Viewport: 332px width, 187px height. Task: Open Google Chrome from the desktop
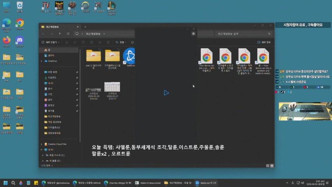coord(20,25)
